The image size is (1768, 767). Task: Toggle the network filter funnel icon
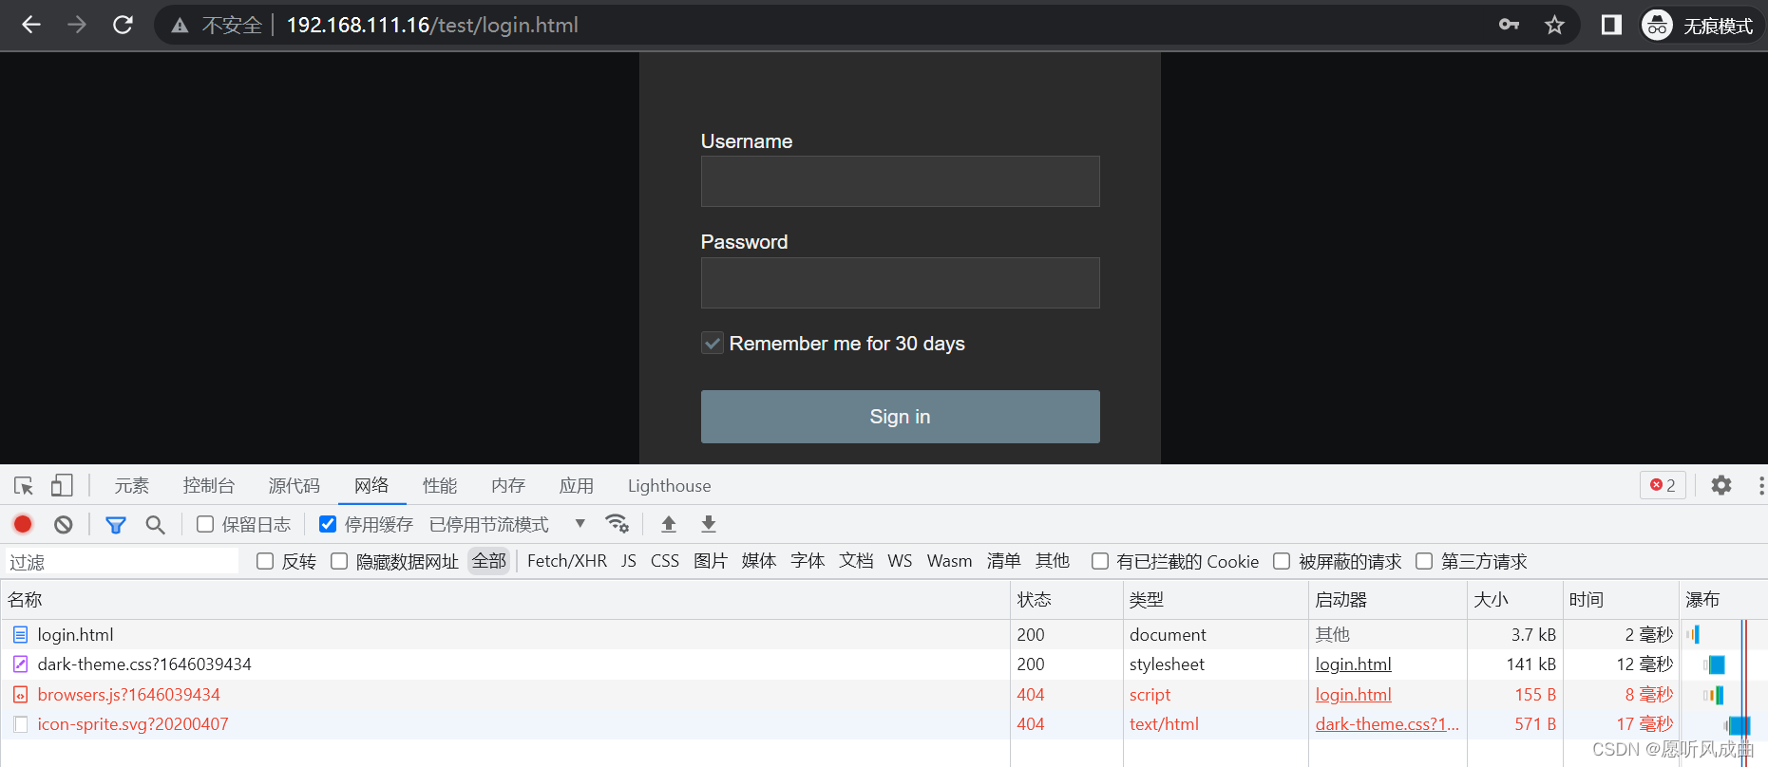coord(116,524)
